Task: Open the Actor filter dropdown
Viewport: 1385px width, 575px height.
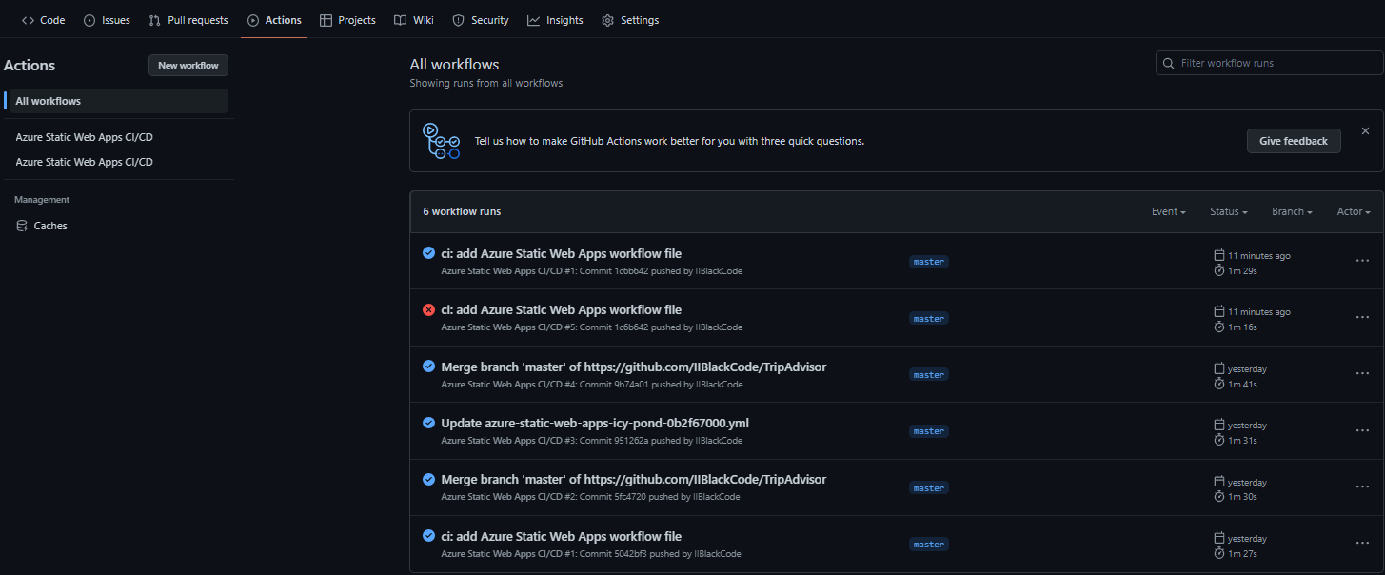Action: pyautogui.click(x=1354, y=211)
